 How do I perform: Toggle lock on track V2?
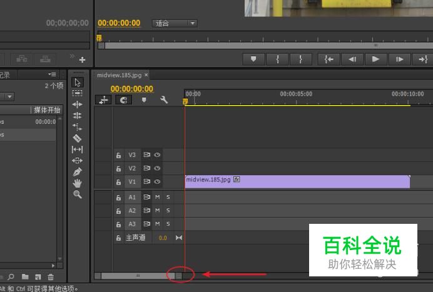[x=118, y=168]
